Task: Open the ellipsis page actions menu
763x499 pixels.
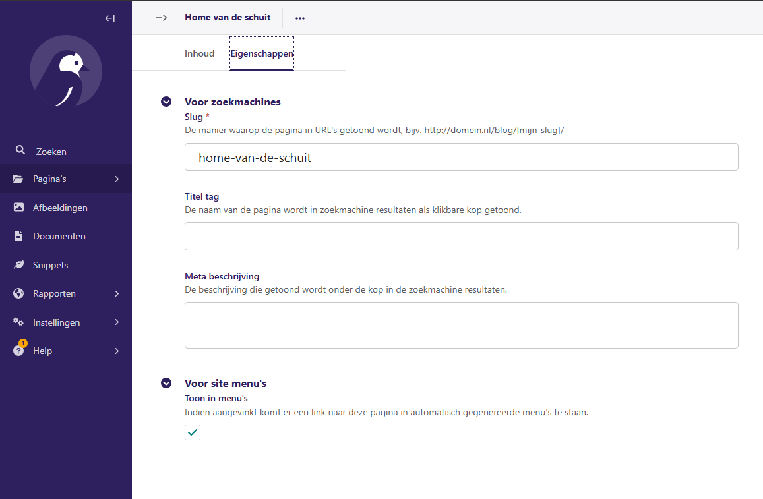Action: tap(300, 18)
